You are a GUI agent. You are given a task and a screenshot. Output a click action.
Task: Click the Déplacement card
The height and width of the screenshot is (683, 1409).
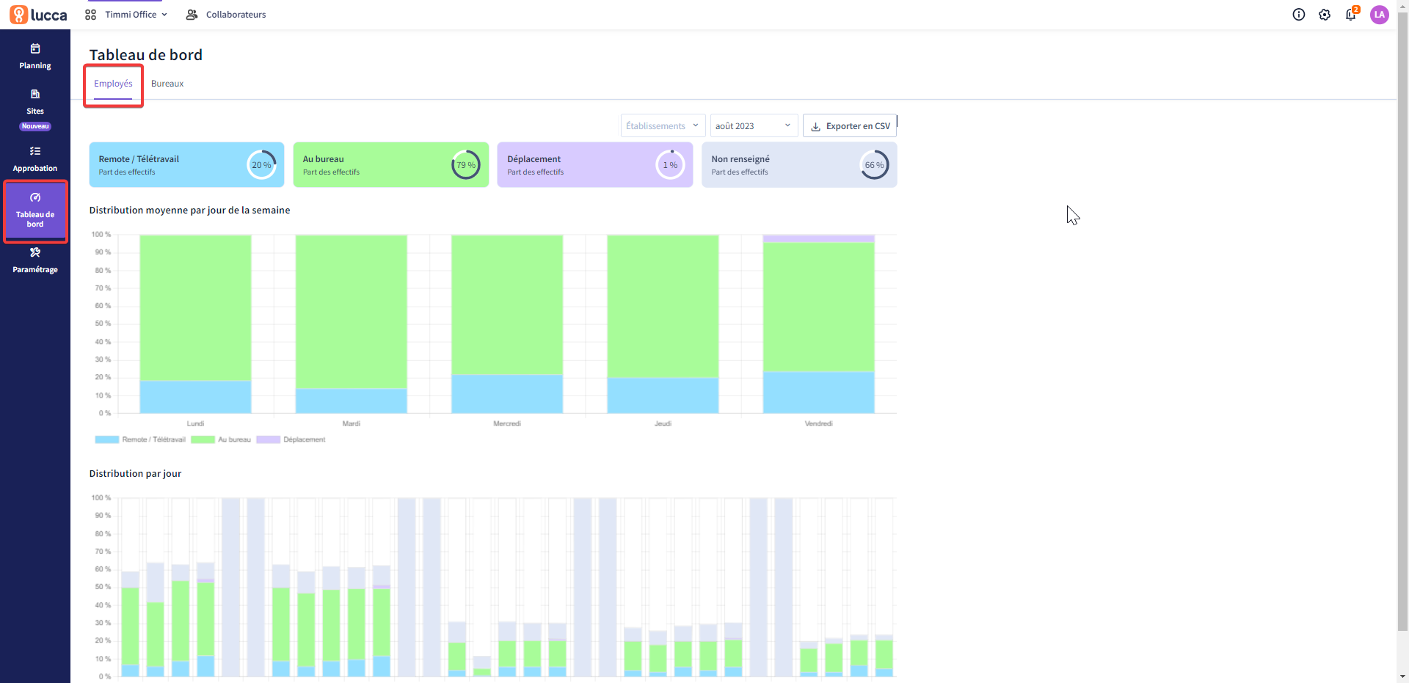point(595,164)
